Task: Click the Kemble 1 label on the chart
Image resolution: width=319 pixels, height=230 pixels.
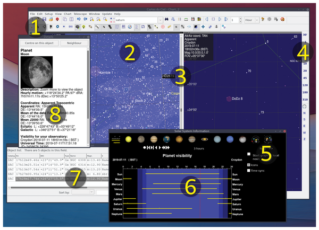Action: pyautogui.click(x=107, y=73)
